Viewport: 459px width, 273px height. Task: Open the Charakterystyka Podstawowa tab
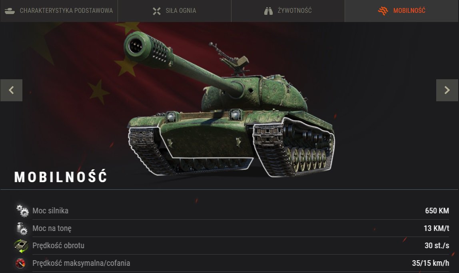[58, 11]
